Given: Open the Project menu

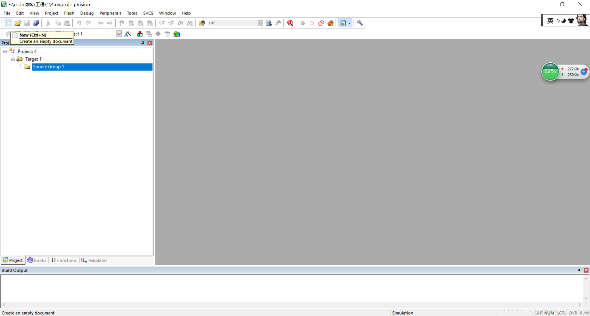Looking at the screenshot, I should tap(52, 13).
